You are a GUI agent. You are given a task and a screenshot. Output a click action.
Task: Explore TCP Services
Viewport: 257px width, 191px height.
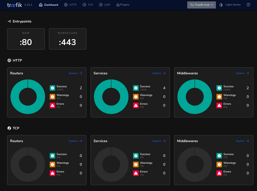click(159, 141)
